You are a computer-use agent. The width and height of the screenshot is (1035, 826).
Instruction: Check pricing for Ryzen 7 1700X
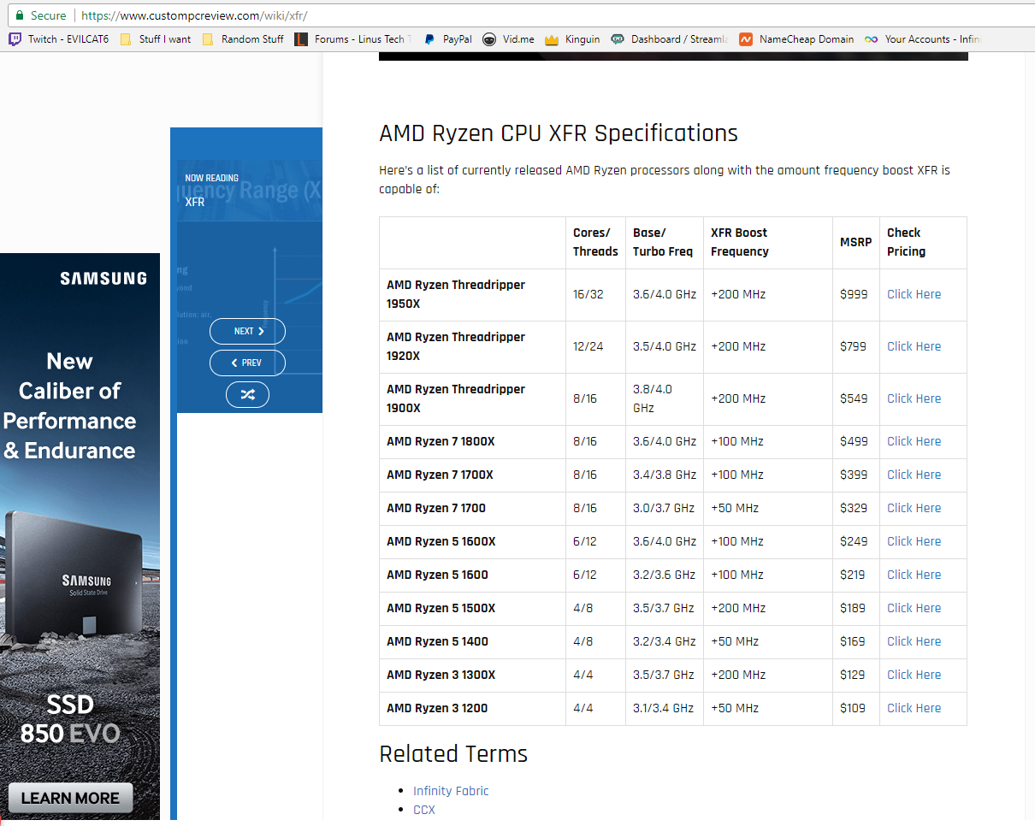pyautogui.click(x=914, y=475)
